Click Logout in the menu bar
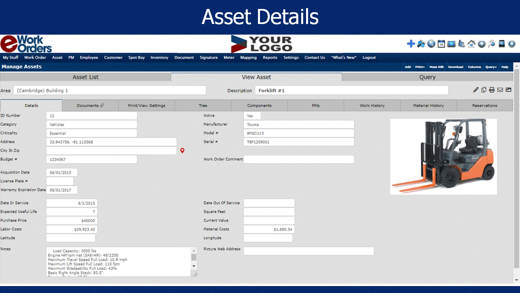This screenshot has width=520, height=293. (x=369, y=57)
